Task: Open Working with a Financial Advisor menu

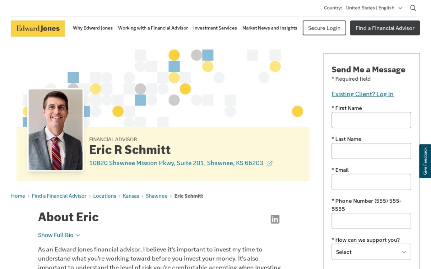Action: tap(153, 28)
